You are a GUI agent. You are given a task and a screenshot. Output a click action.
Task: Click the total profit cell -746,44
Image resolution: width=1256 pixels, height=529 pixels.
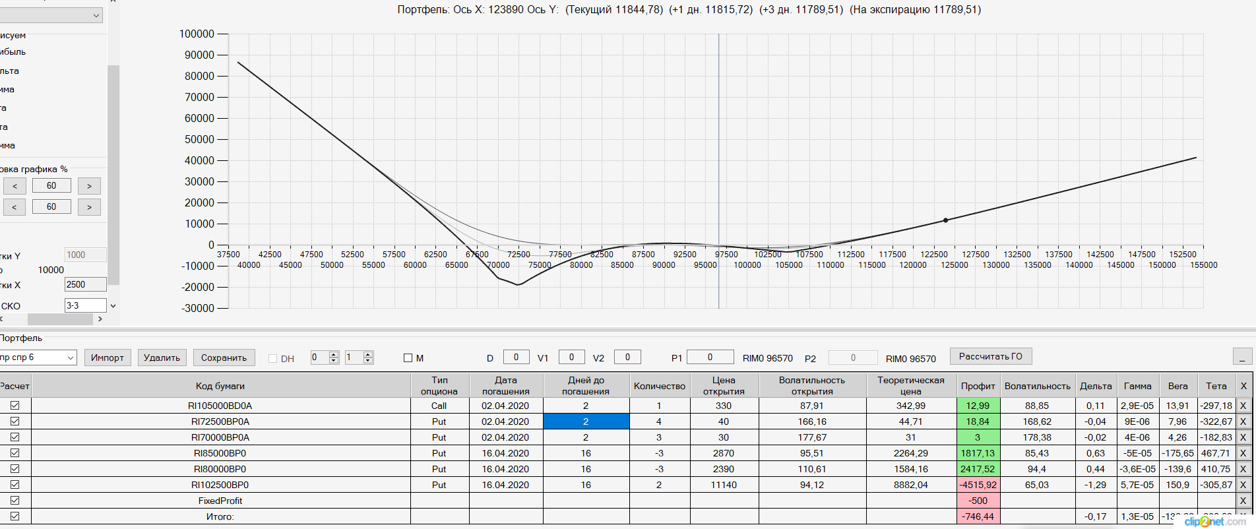[x=978, y=516]
